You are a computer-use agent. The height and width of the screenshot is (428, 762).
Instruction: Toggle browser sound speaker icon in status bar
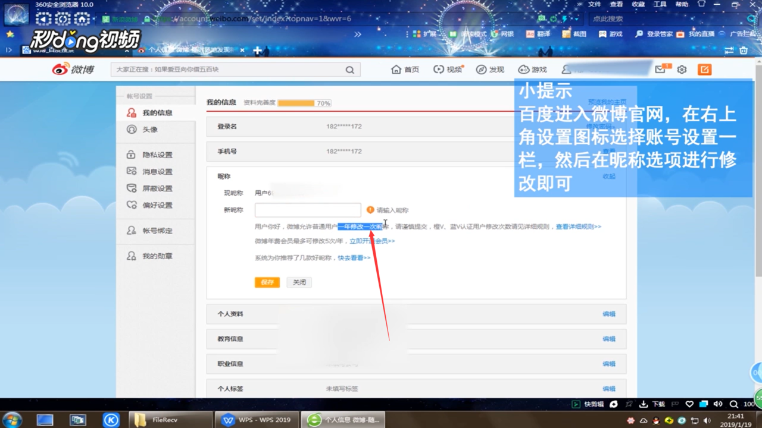(x=718, y=404)
